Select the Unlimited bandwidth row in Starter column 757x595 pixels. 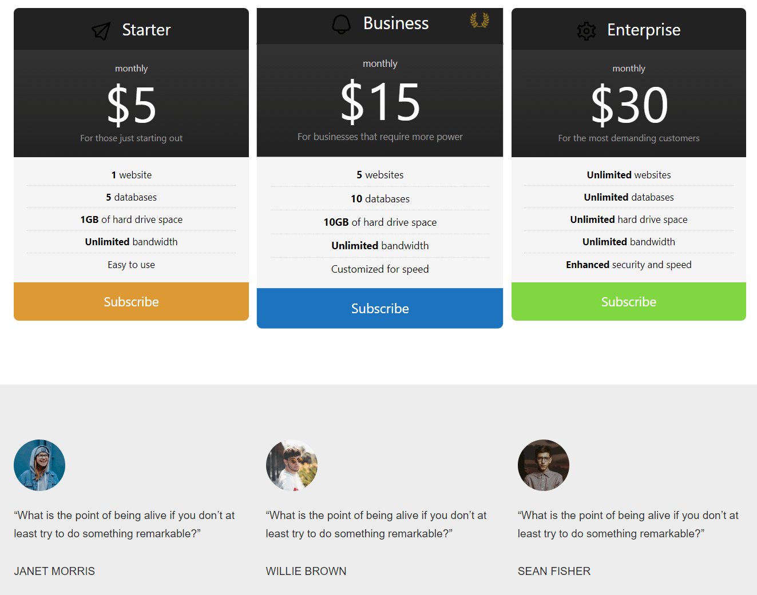(131, 241)
